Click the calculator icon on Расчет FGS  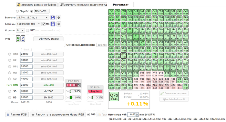[8, 115]
